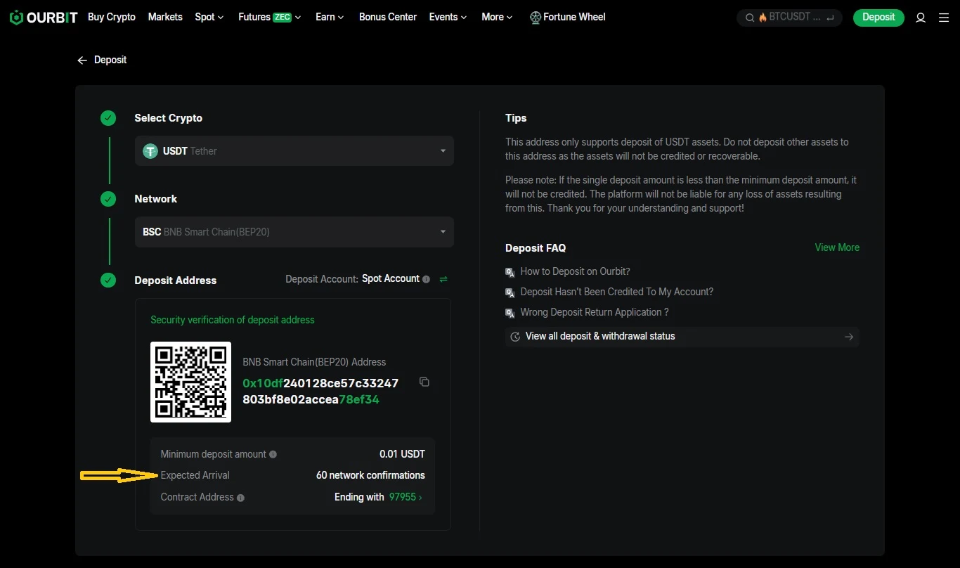
Task: Open the BSC network dropdown
Action: click(294, 232)
